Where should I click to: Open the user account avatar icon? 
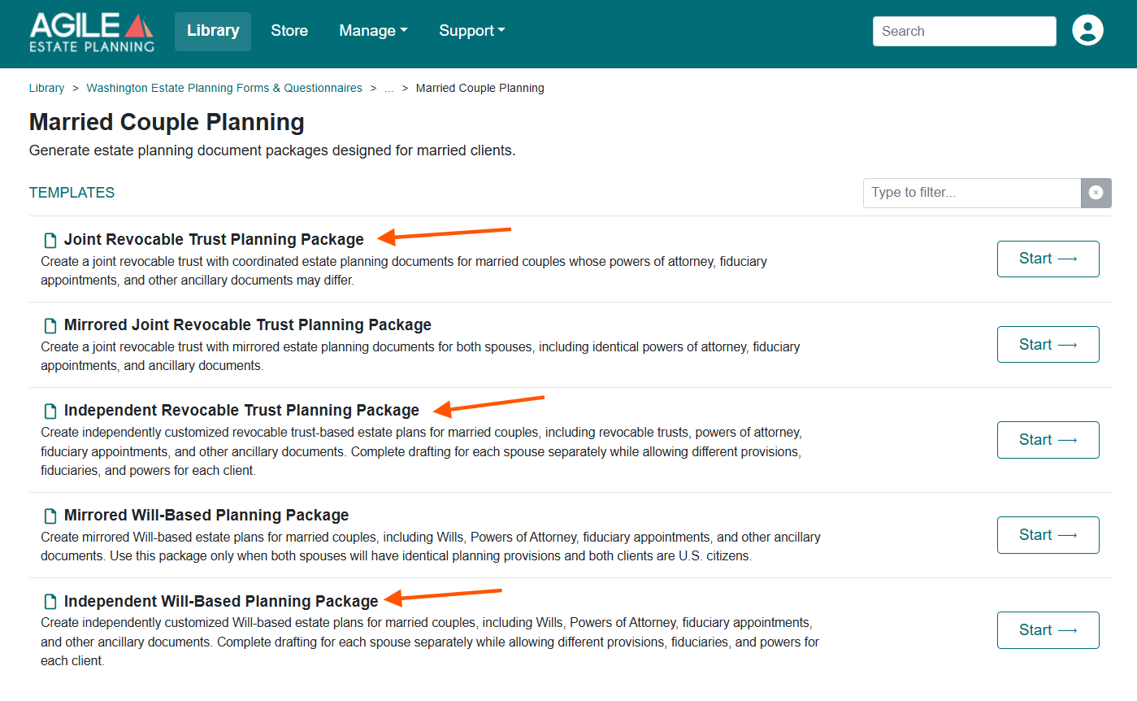(1087, 31)
